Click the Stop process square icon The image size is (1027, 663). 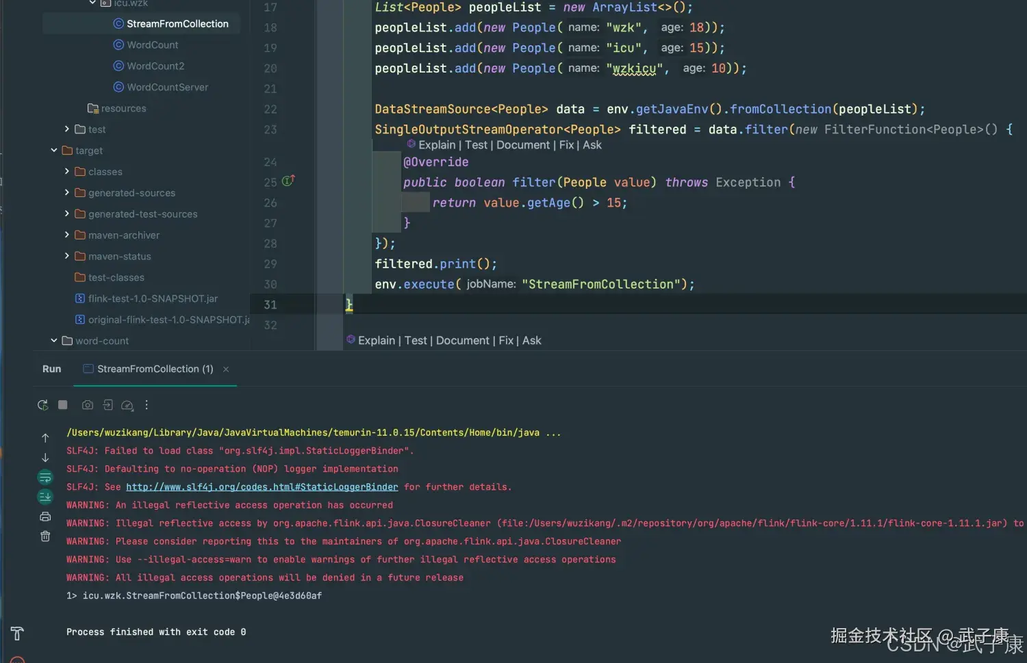click(63, 405)
